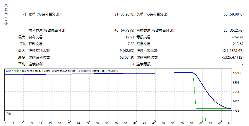This screenshot has width=249, height=126.
Task: Click the 亏损交易 count 25 (35.21%)
Action: tap(233, 30)
